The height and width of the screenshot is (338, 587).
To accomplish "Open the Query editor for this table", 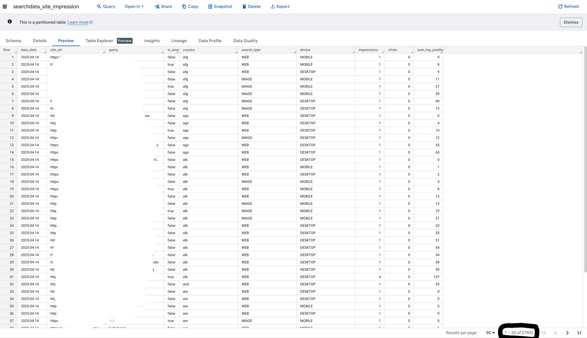I will tap(106, 6).
